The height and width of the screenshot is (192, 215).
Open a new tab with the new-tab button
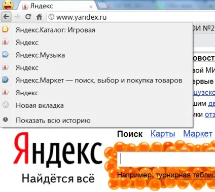103,6
